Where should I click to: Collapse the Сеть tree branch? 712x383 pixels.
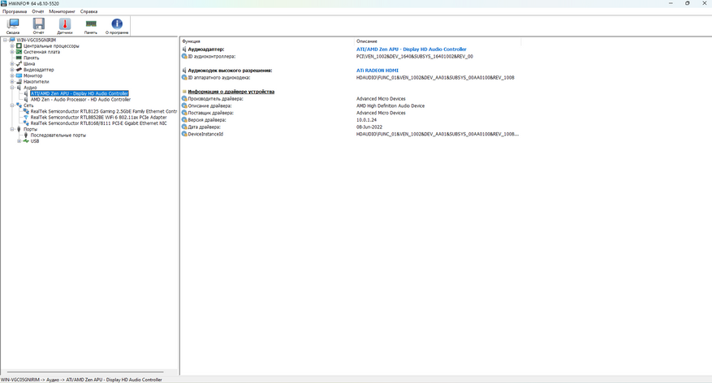coord(12,105)
